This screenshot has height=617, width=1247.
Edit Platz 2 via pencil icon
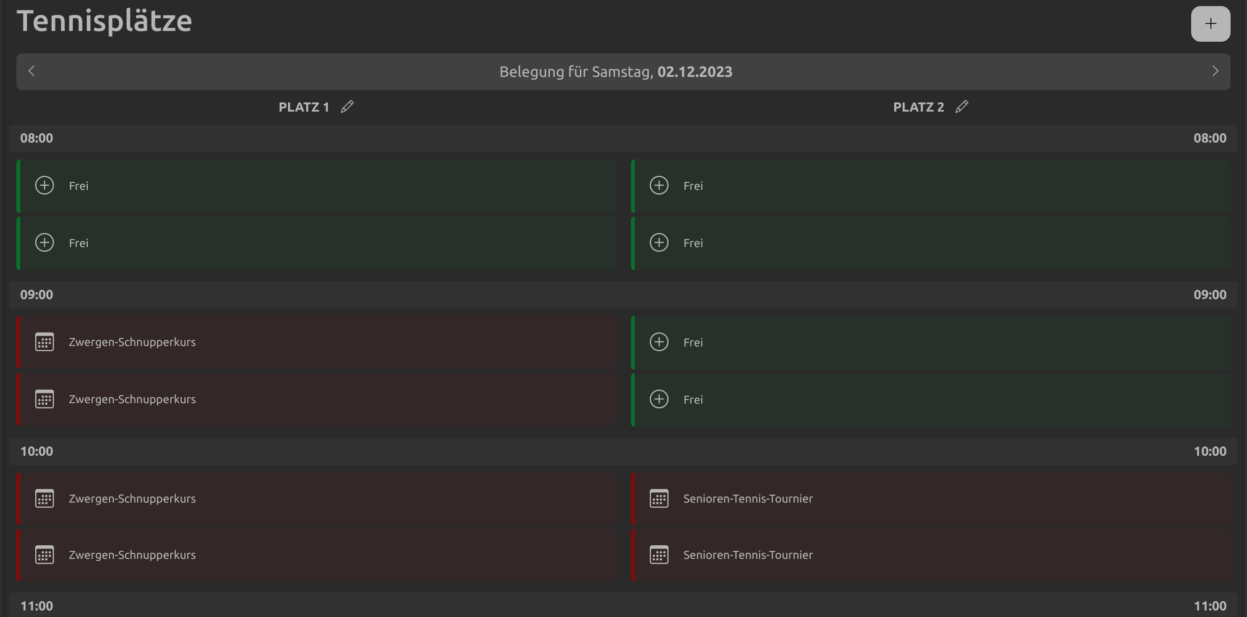pyautogui.click(x=961, y=106)
